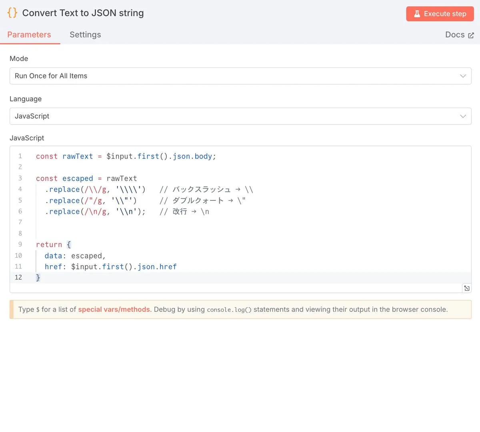Place cursor on line 1 rawText declaration

tap(78, 156)
